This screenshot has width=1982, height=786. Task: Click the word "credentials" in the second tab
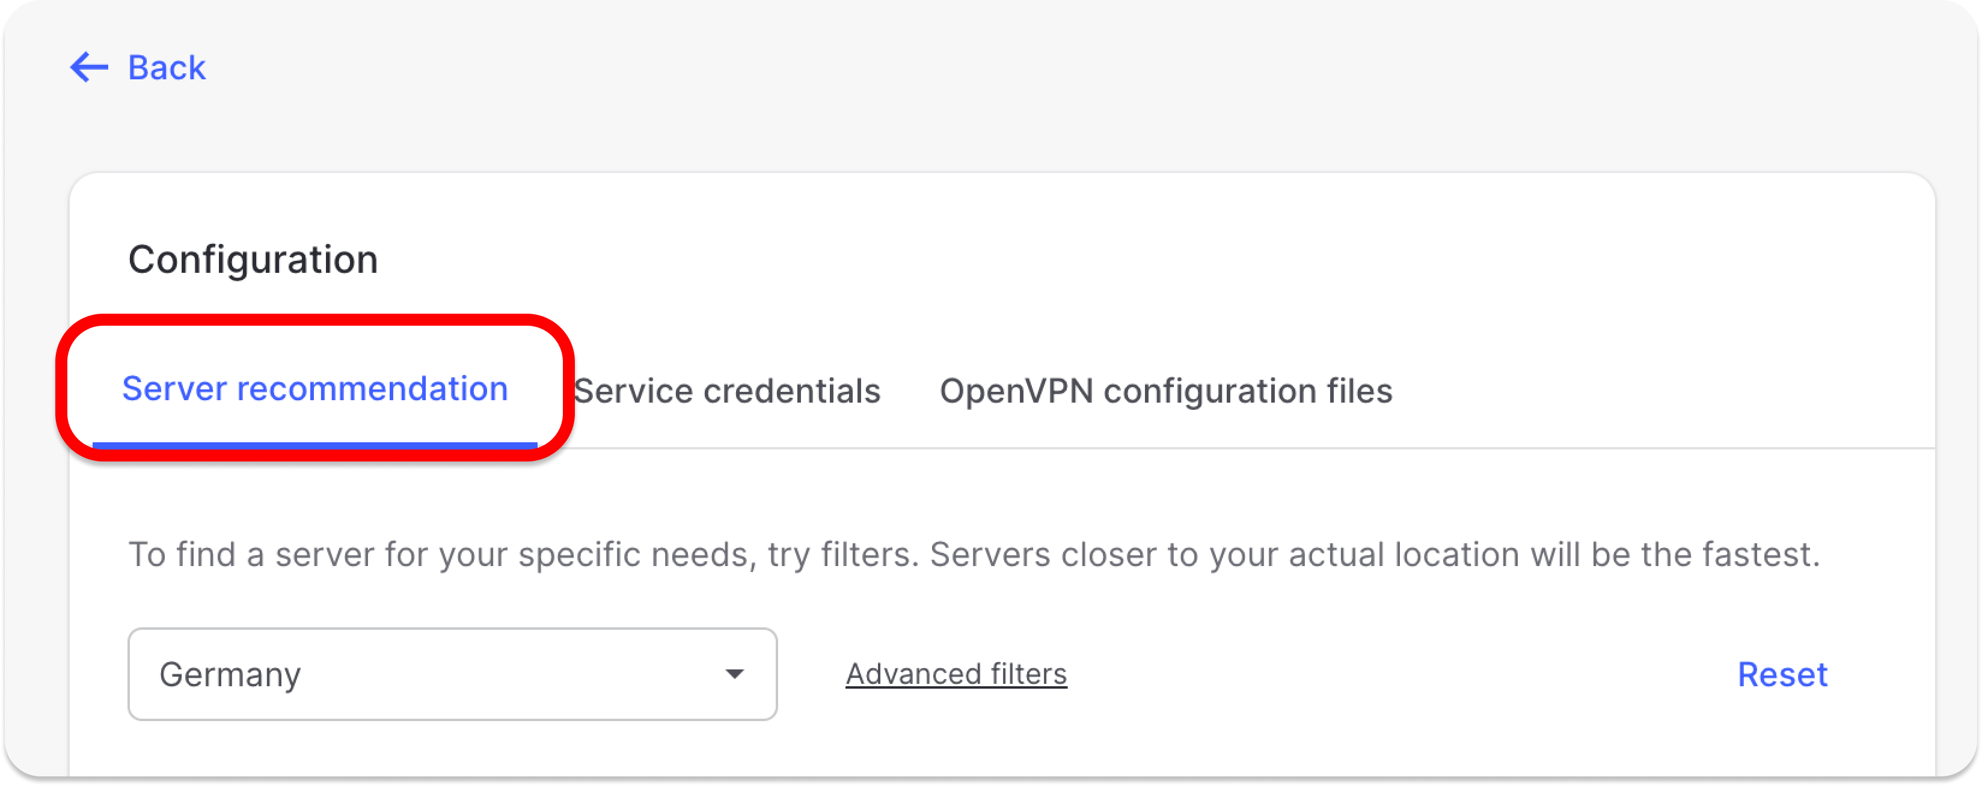792,391
